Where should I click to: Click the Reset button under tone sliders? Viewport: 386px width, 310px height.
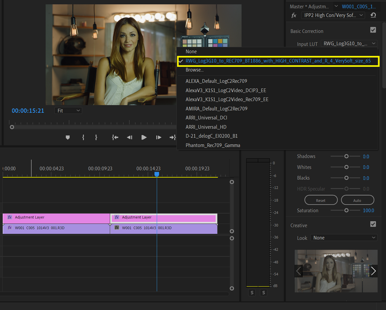point(321,200)
